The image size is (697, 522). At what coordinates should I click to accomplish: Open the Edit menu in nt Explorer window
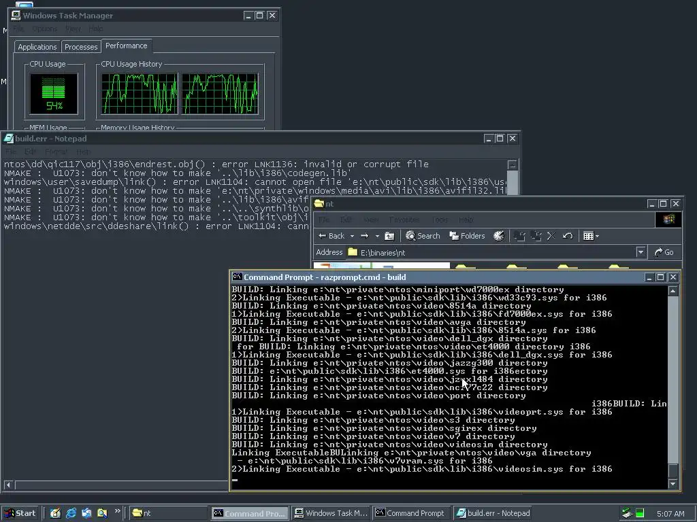(x=346, y=220)
